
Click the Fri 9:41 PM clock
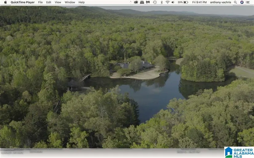199,2
